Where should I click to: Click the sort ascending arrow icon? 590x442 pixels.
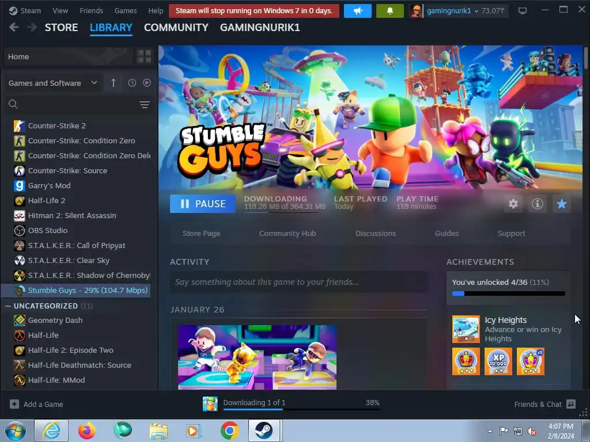click(x=114, y=83)
